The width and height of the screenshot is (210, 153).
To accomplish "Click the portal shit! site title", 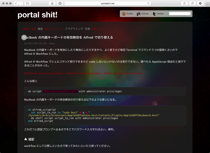I will (37, 15).
